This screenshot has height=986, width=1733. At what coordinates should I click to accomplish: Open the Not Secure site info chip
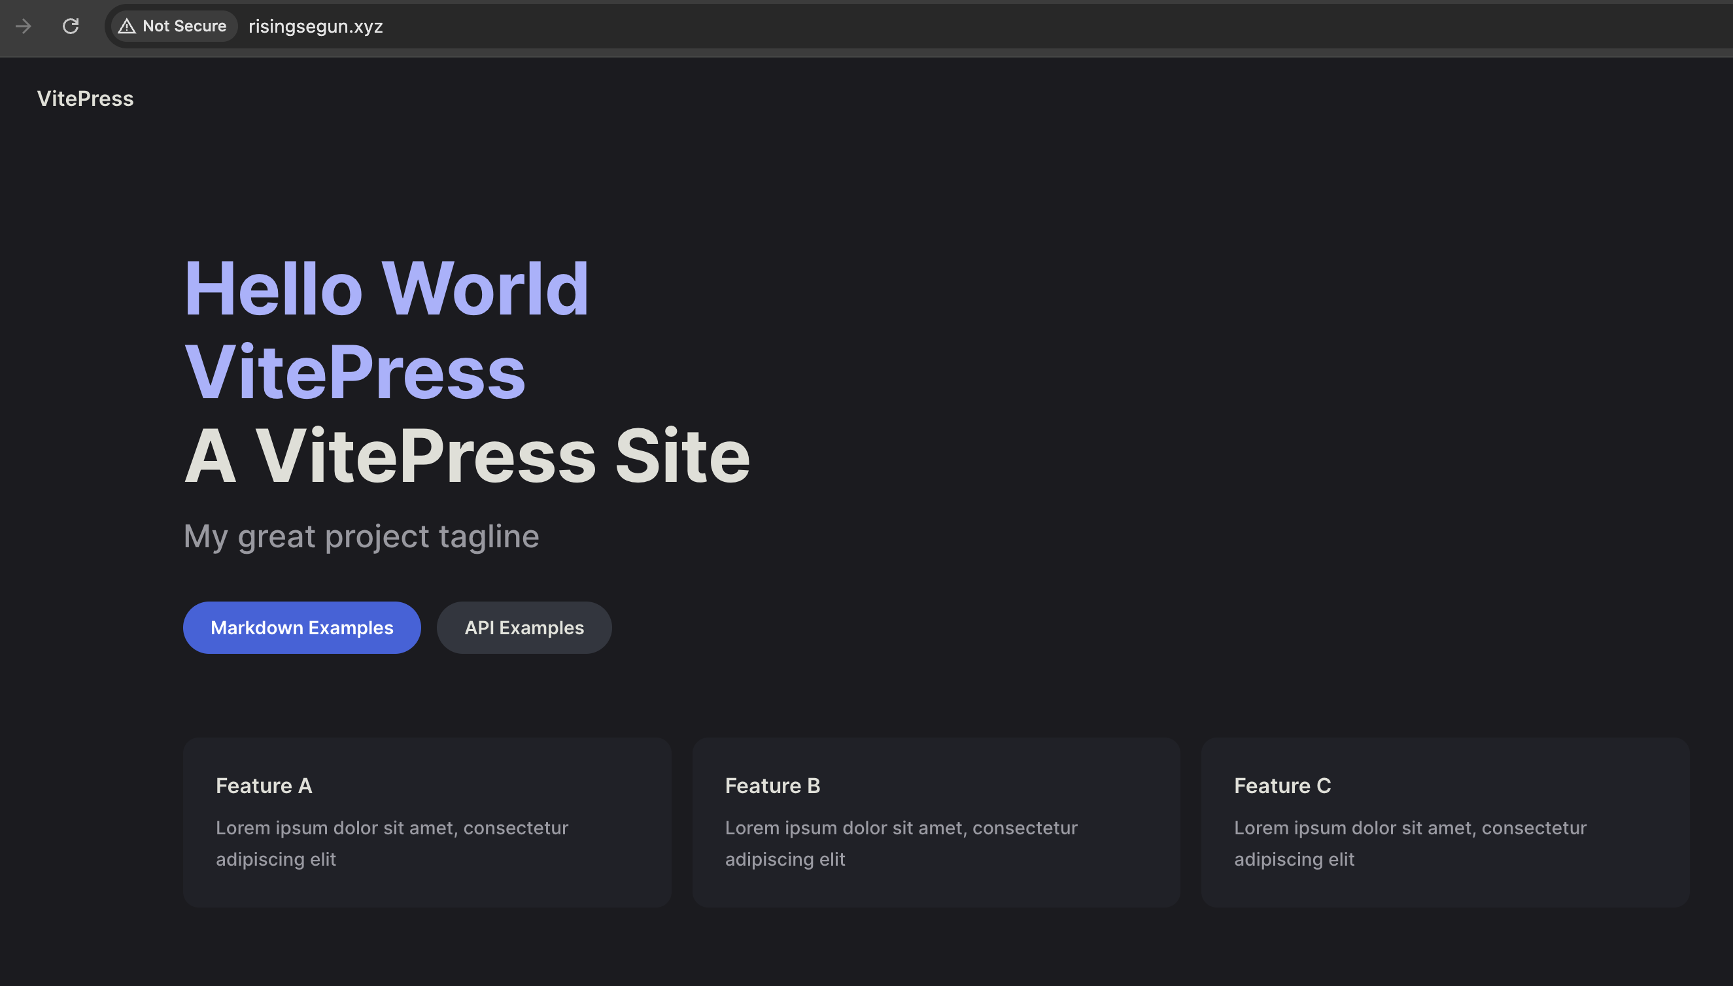coord(173,26)
